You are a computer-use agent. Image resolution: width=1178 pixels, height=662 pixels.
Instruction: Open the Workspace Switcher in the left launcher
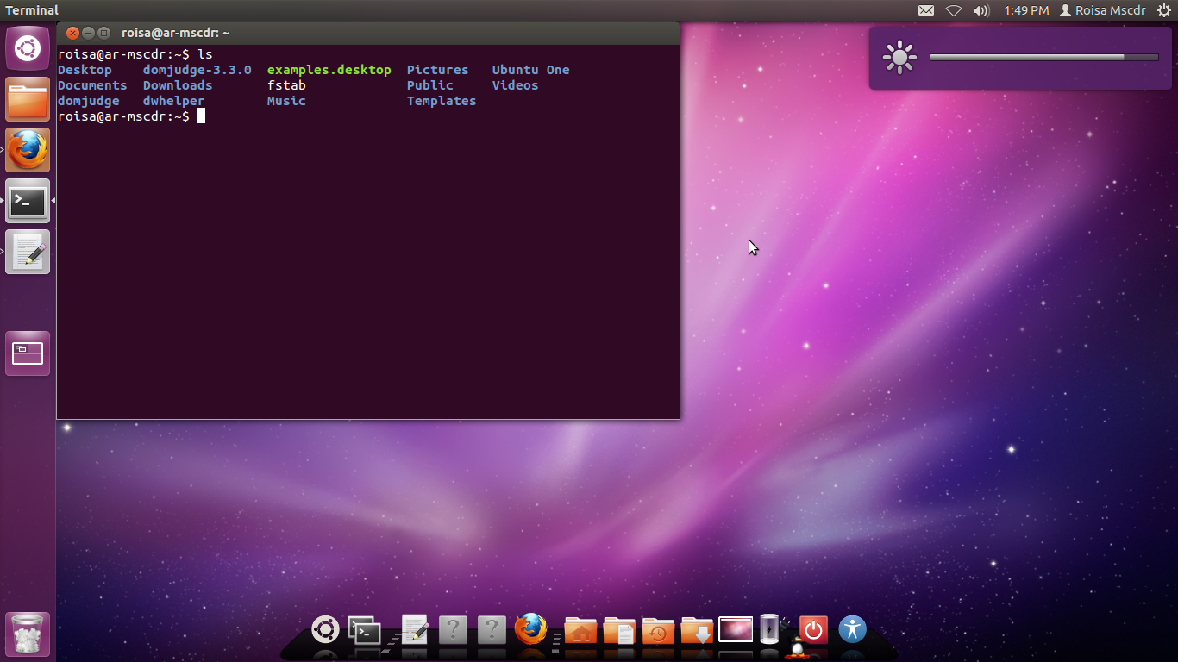click(28, 353)
